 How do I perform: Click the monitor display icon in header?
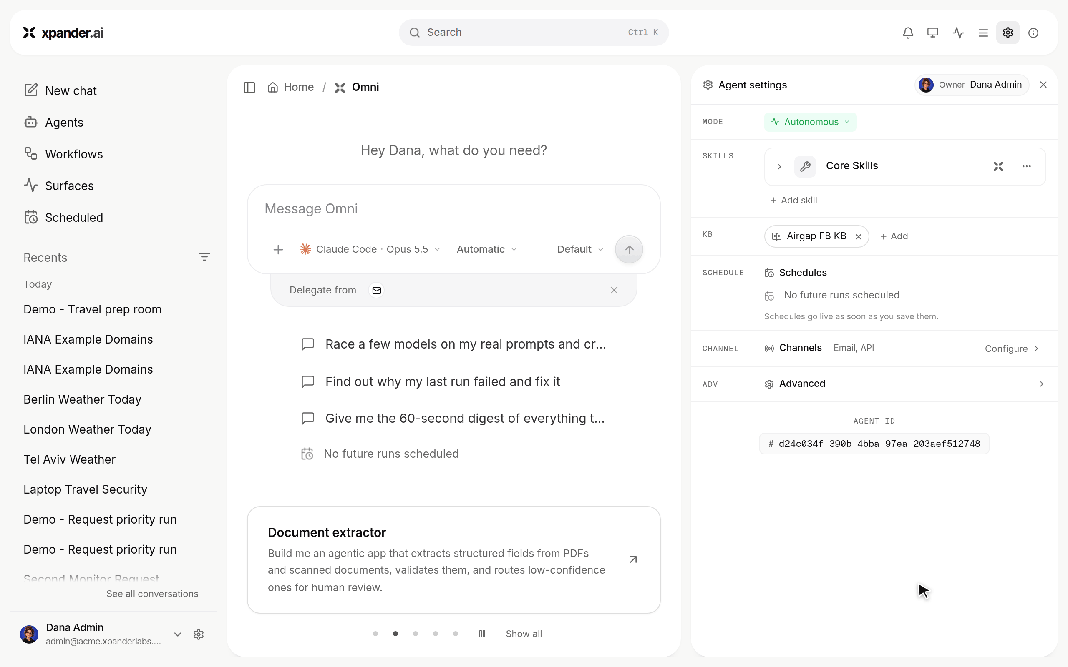tap(932, 33)
